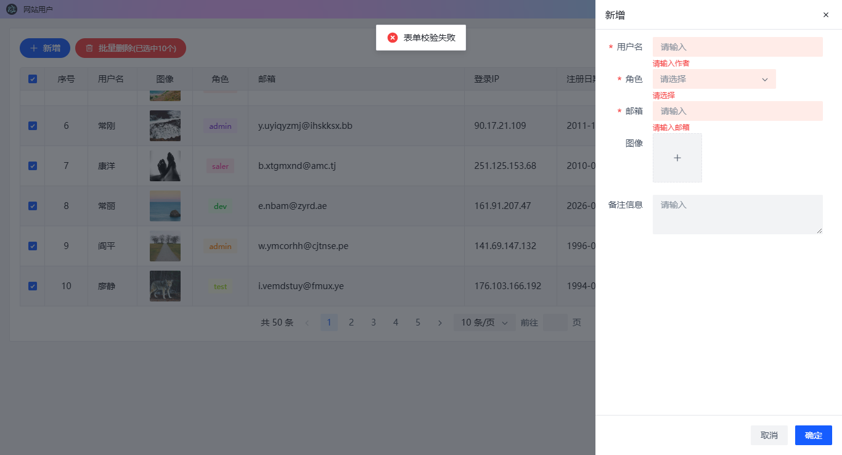Select page 5 in pagination

tap(418, 322)
